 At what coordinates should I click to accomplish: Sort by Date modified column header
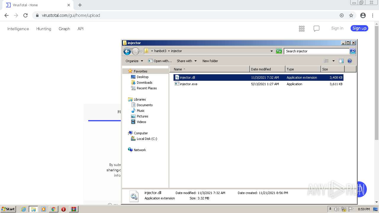[267, 69]
